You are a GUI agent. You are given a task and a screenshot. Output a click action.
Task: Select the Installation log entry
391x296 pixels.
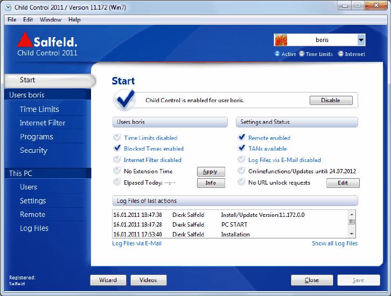coord(230,235)
